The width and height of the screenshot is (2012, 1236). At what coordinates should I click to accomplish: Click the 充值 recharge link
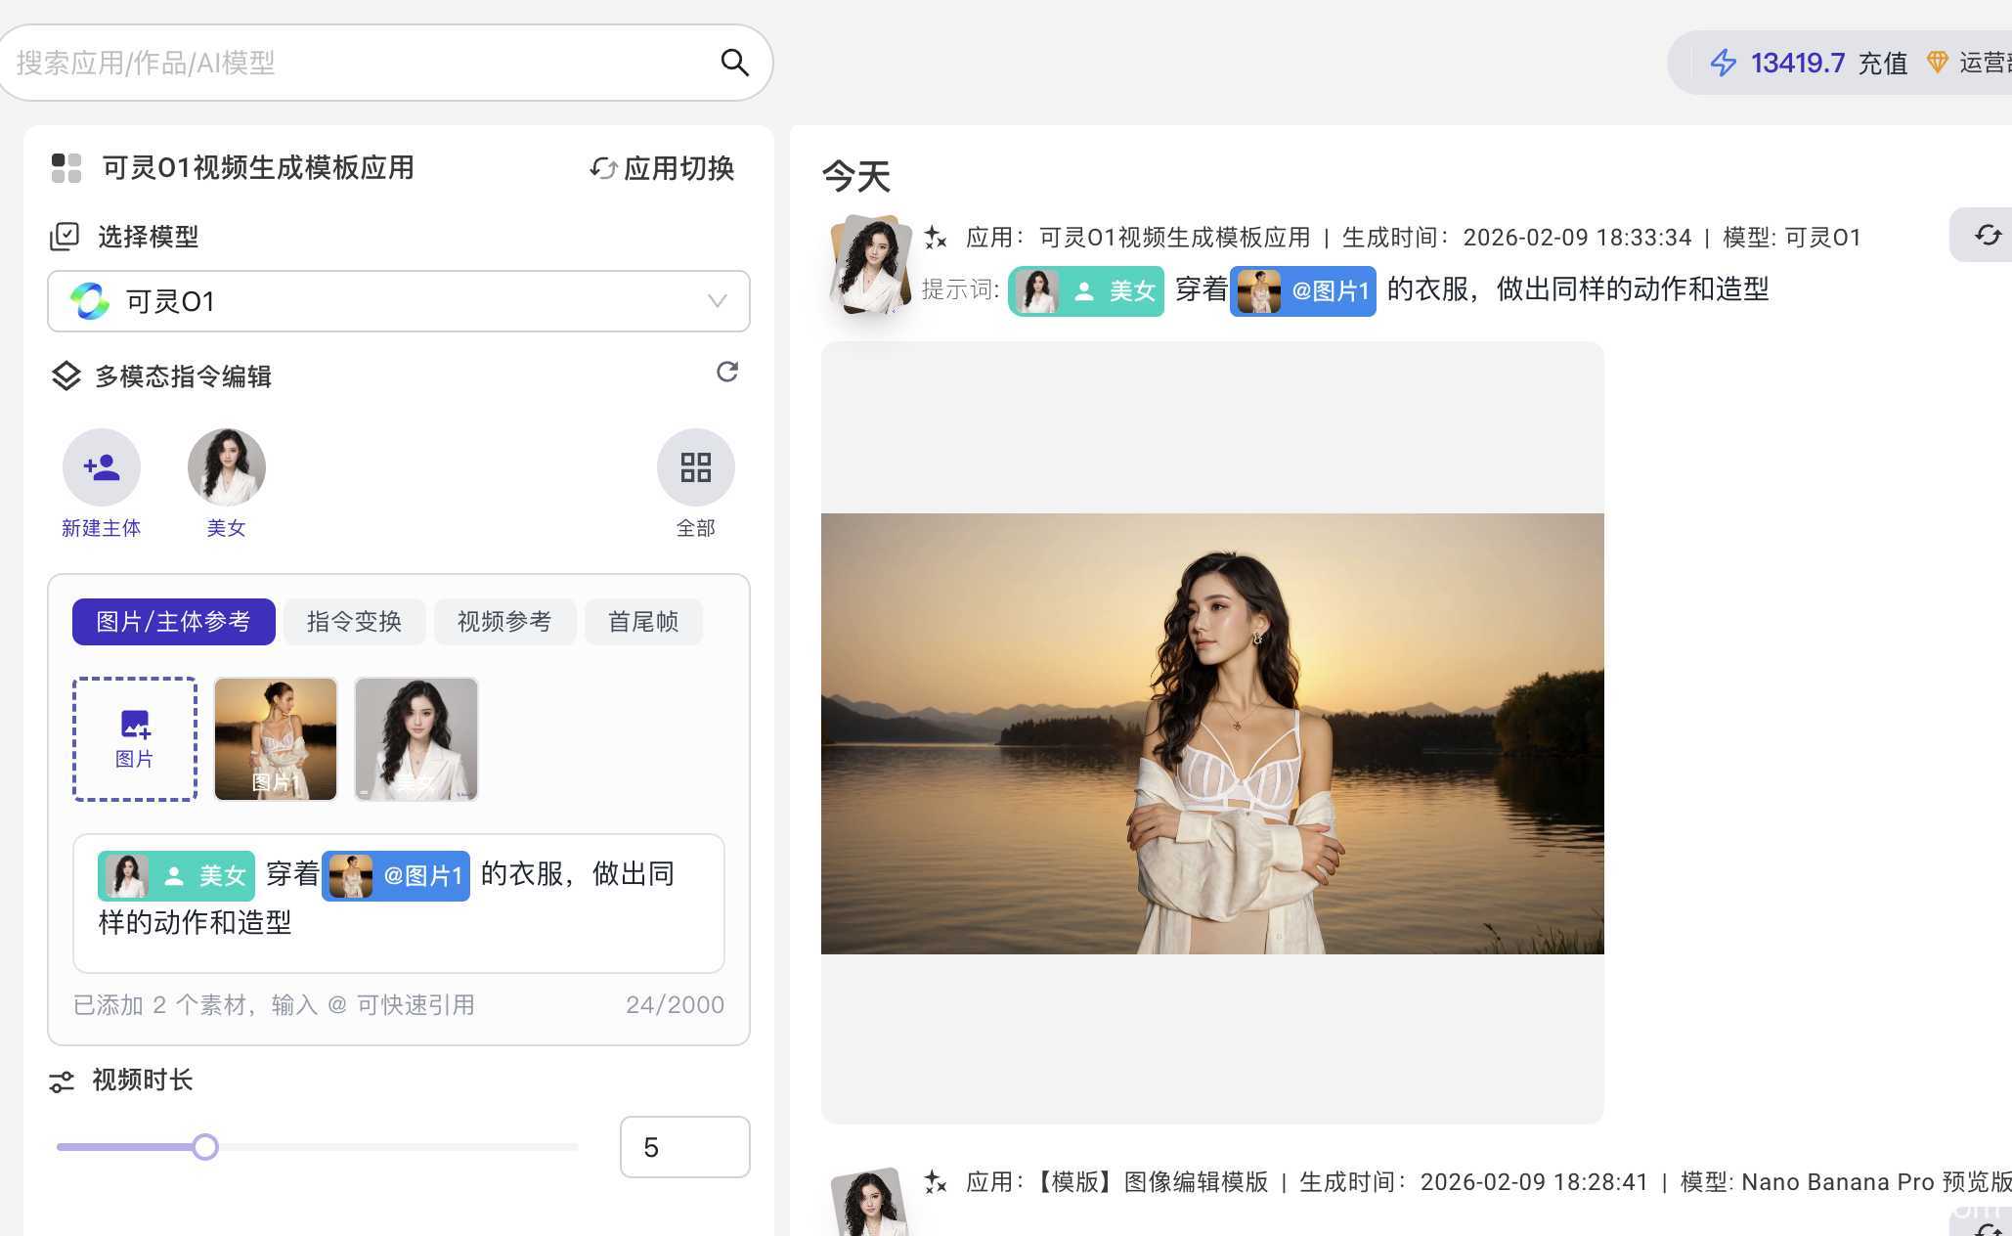pos(1882,63)
